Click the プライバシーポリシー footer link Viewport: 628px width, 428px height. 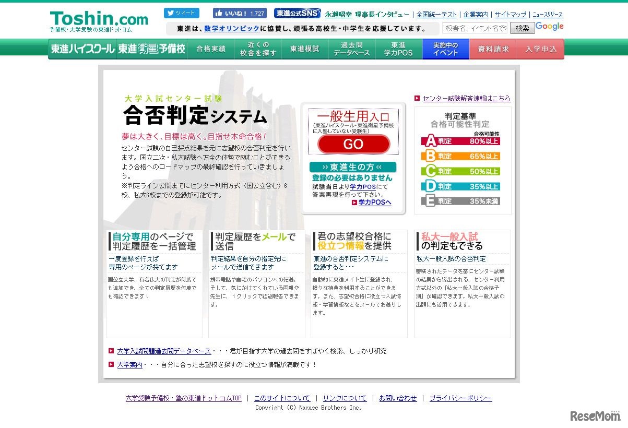click(460, 398)
